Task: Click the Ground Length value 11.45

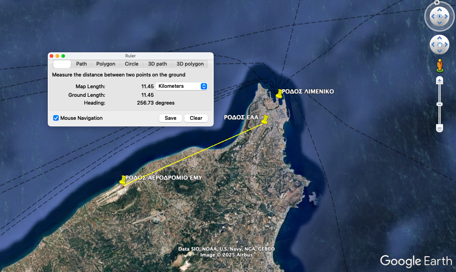Action: pyautogui.click(x=148, y=95)
